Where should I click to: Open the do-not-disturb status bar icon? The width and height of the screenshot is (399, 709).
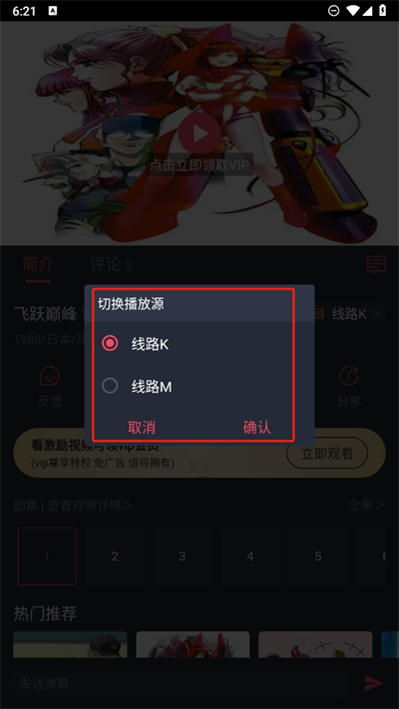coord(334,11)
